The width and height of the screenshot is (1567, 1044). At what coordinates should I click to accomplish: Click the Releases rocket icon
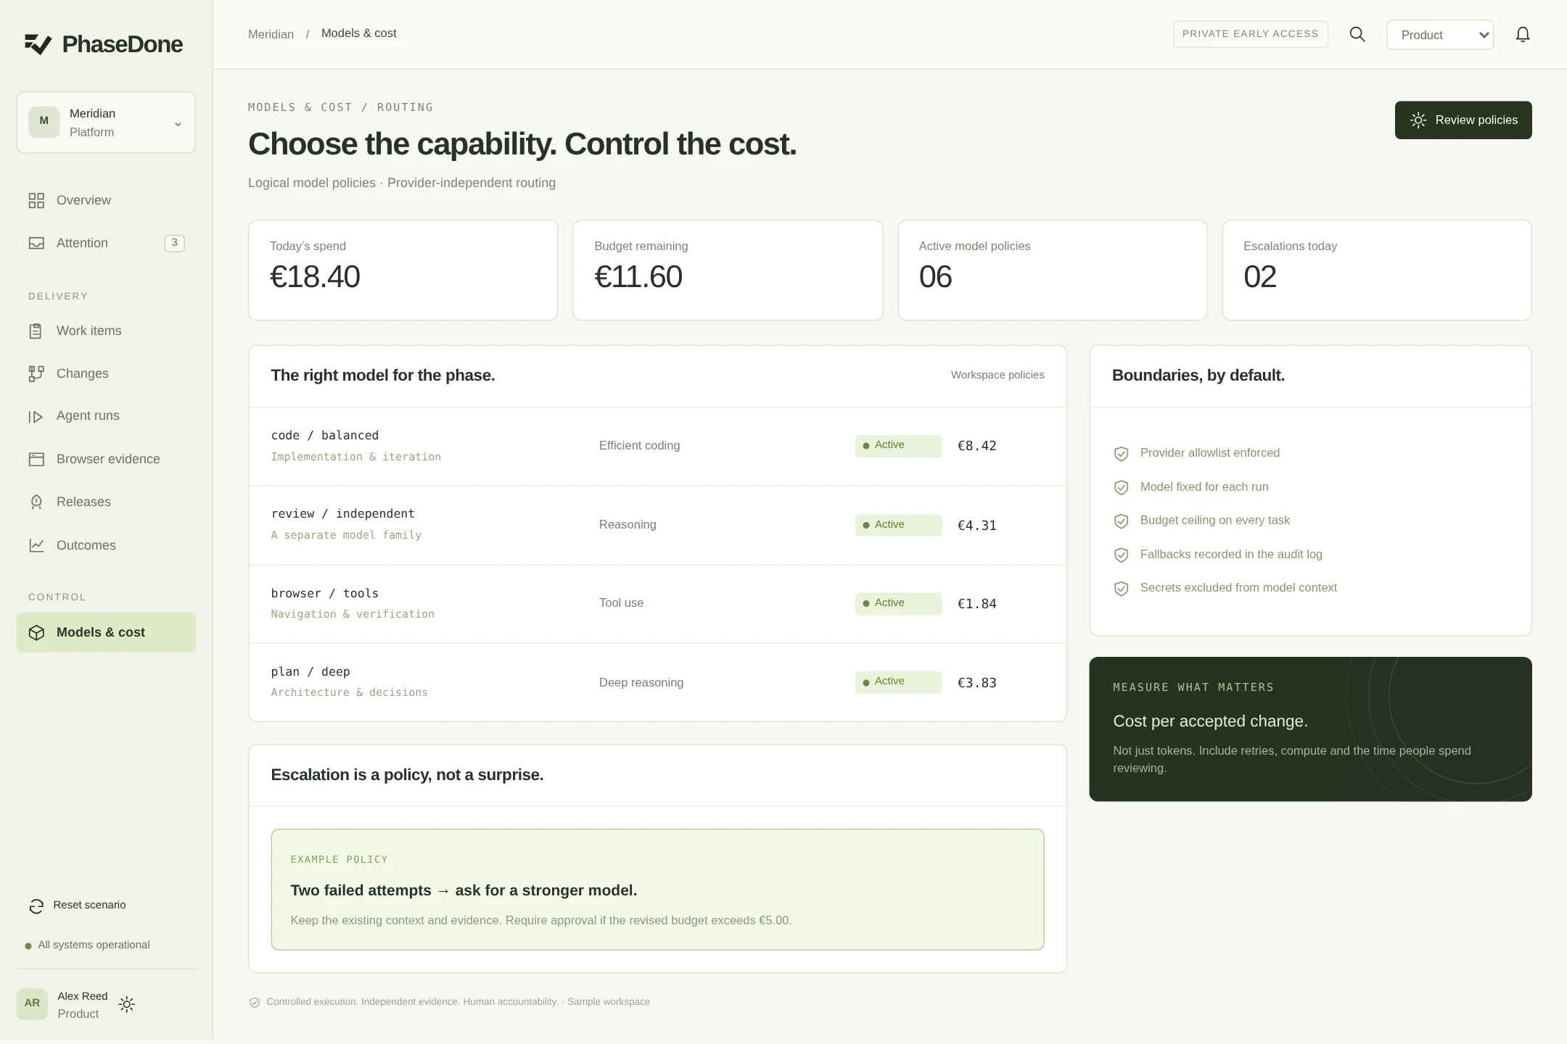tap(36, 502)
